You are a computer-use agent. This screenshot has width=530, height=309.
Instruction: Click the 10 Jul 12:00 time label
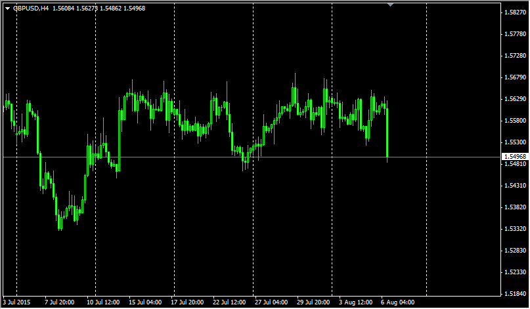pyautogui.click(x=103, y=302)
